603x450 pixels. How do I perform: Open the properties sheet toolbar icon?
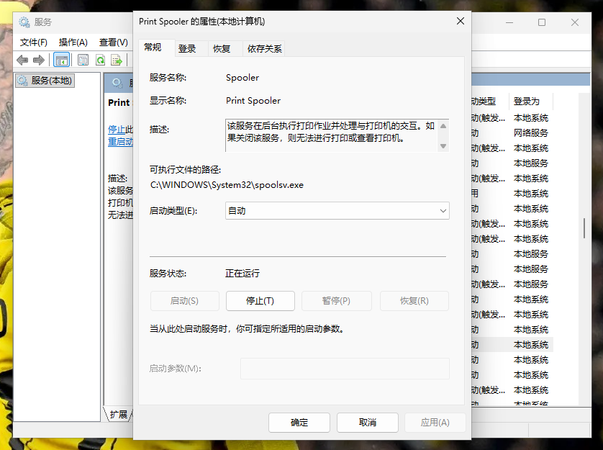point(83,60)
